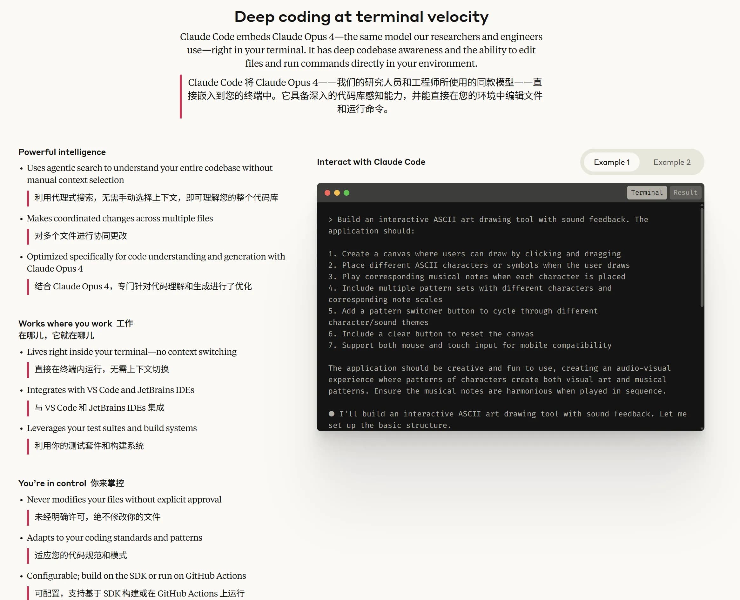The image size is (740, 600).
Task: Click 'Uses agentic search' bullet text
Action: click(x=149, y=168)
